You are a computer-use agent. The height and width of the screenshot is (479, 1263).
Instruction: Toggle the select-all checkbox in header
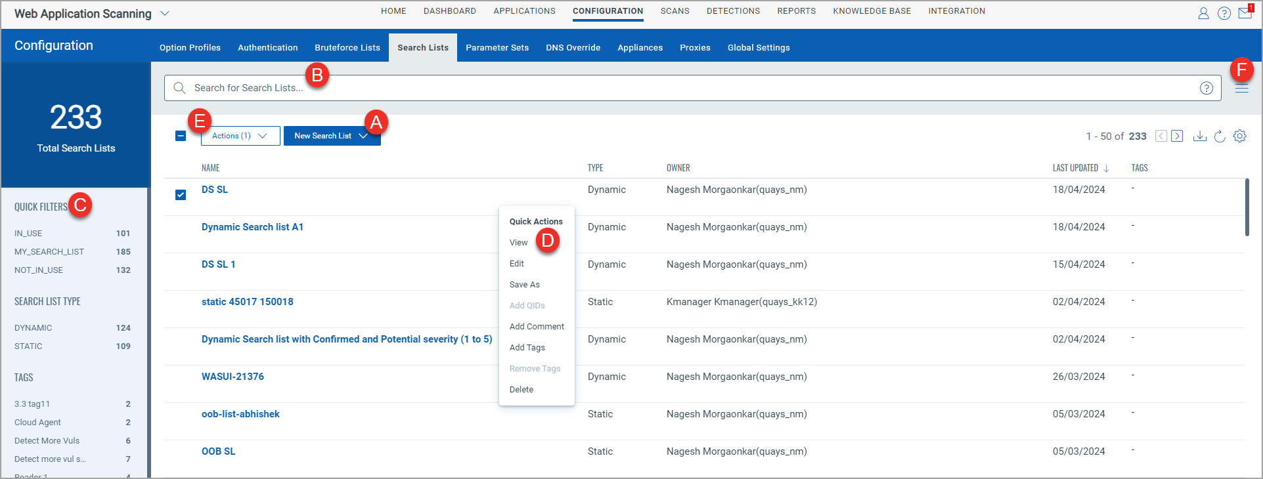click(181, 136)
